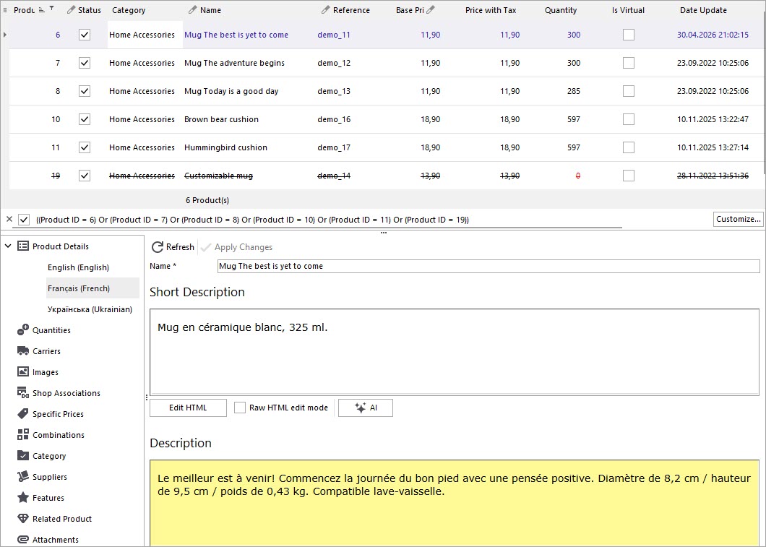This screenshot has width=766, height=547.
Task: Click the Suppliers cart icon
Action: click(x=23, y=476)
